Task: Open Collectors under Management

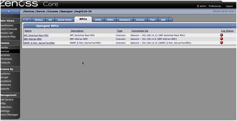Action: click(6, 107)
